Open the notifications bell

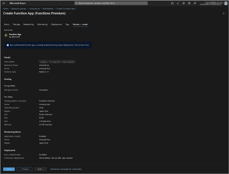(x=178, y=3)
